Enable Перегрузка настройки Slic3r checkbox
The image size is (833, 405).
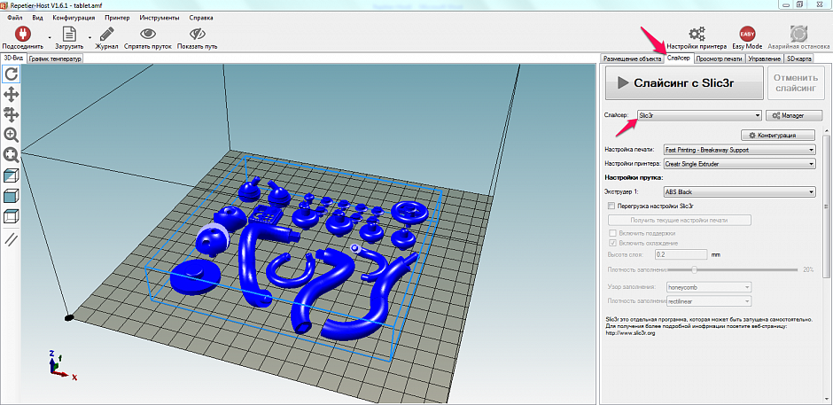[611, 206]
